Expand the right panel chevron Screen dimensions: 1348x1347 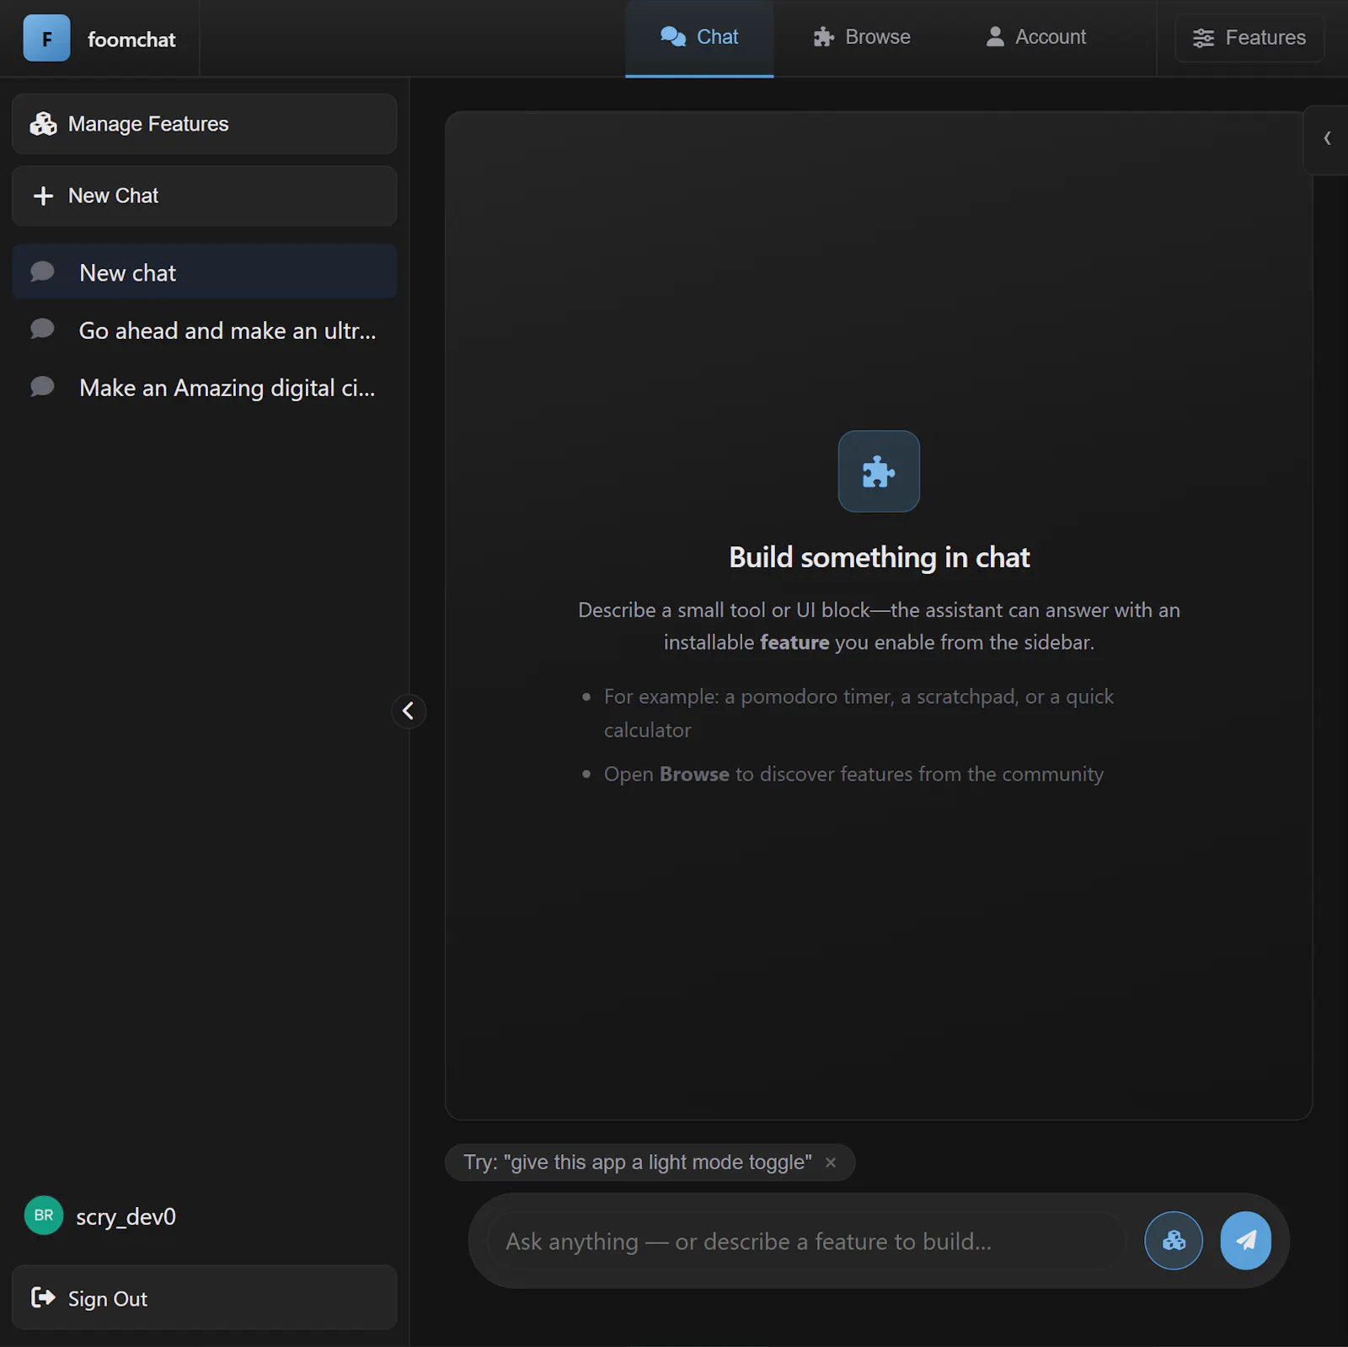pyautogui.click(x=1327, y=138)
